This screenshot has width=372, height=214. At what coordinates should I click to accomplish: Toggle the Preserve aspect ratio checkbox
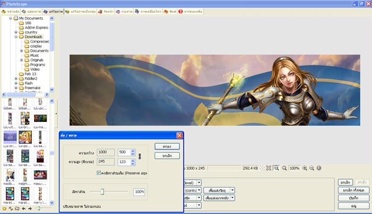point(99,173)
